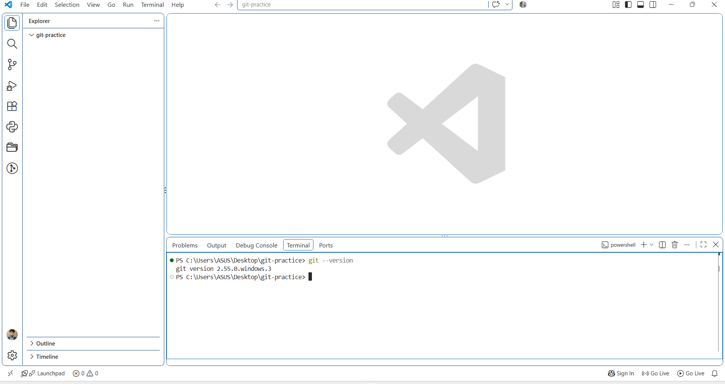Screen dimensions: 725x384
Task: Close the terminal panel
Action: 716,245
